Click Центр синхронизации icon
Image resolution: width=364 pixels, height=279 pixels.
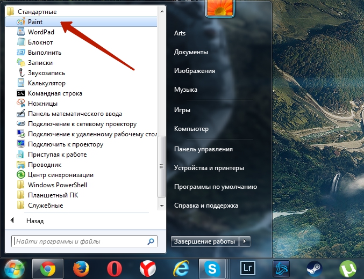21,175
